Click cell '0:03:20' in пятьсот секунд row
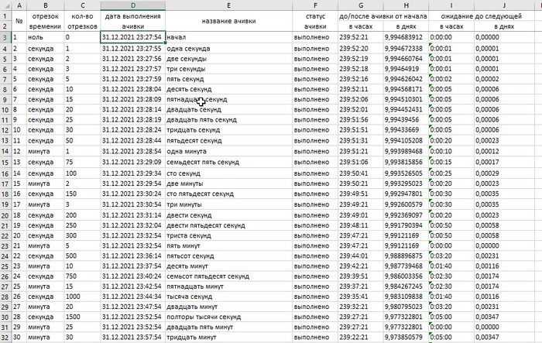The image size is (542, 343). (x=451, y=256)
